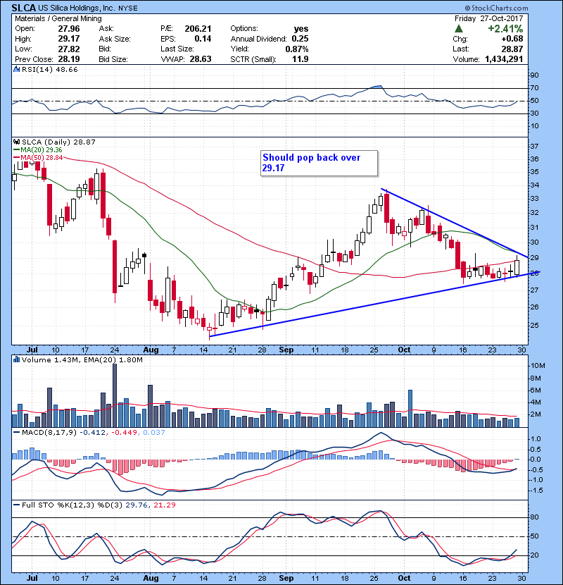Click the Prev Close value 28.19
563x585 pixels.
click(x=69, y=59)
